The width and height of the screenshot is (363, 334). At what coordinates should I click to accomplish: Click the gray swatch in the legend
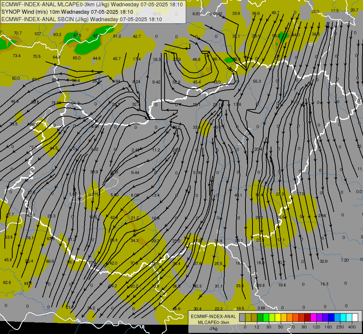(x=242, y=317)
